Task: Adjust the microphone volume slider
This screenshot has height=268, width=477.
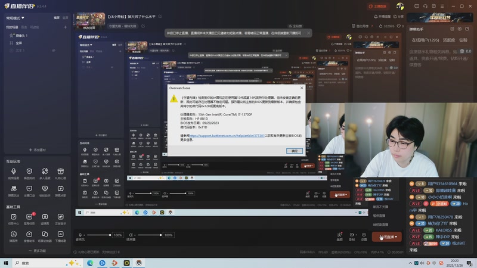Action: (98, 235)
